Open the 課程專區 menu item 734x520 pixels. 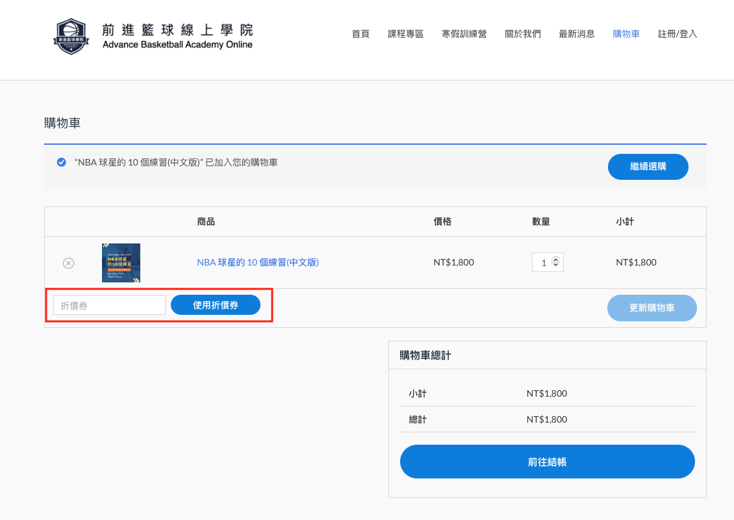pyautogui.click(x=405, y=34)
